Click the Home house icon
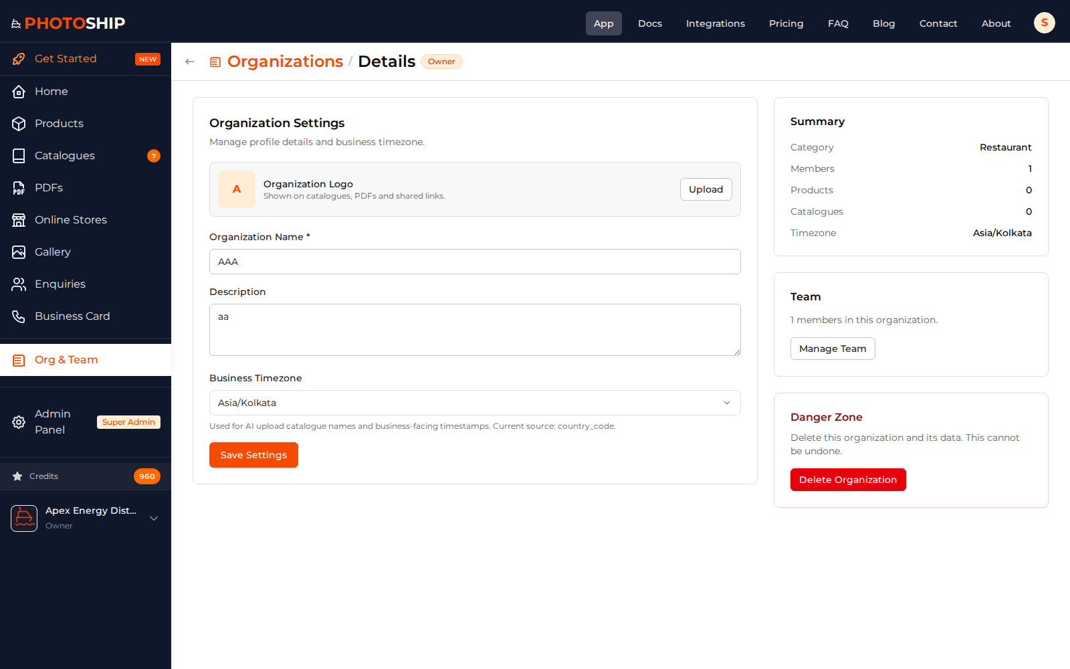 (x=19, y=92)
